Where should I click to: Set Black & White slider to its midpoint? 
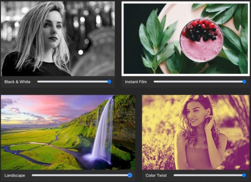pos(73,81)
